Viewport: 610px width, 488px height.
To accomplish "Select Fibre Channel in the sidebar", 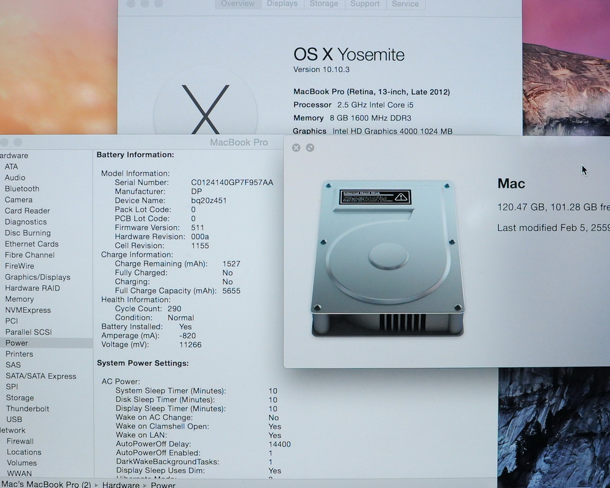I will 29,255.
